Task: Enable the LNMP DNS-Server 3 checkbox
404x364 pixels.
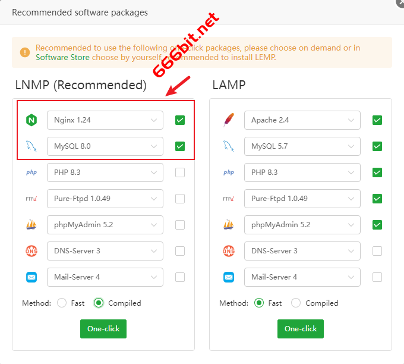Action: coord(180,251)
